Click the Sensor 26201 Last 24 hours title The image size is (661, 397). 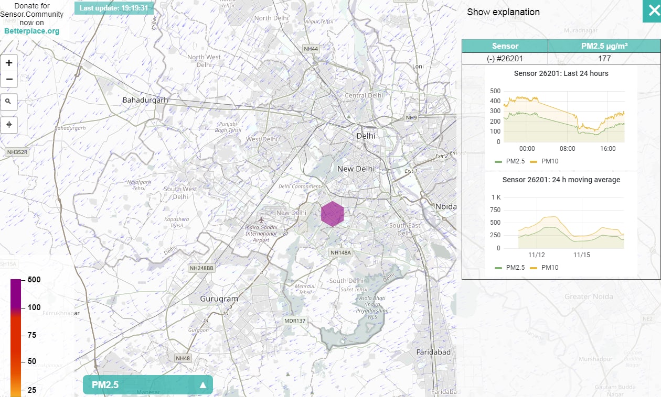click(561, 73)
